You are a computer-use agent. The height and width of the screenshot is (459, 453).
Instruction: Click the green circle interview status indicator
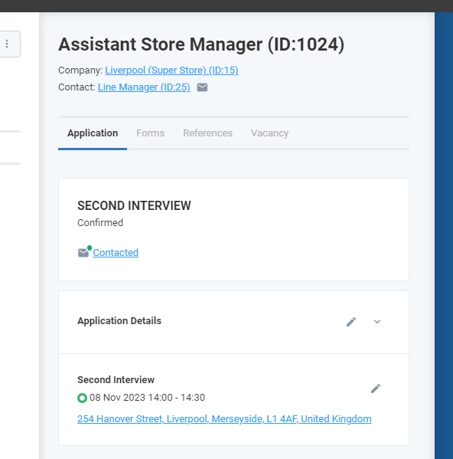pos(82,398)
